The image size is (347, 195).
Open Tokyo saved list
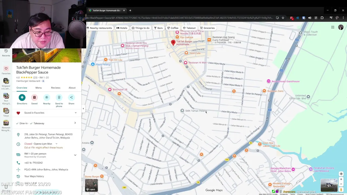tap(6, 112)
